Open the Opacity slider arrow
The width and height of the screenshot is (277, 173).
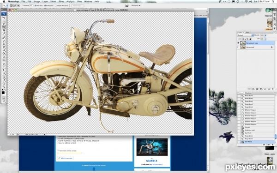[265, 35]
